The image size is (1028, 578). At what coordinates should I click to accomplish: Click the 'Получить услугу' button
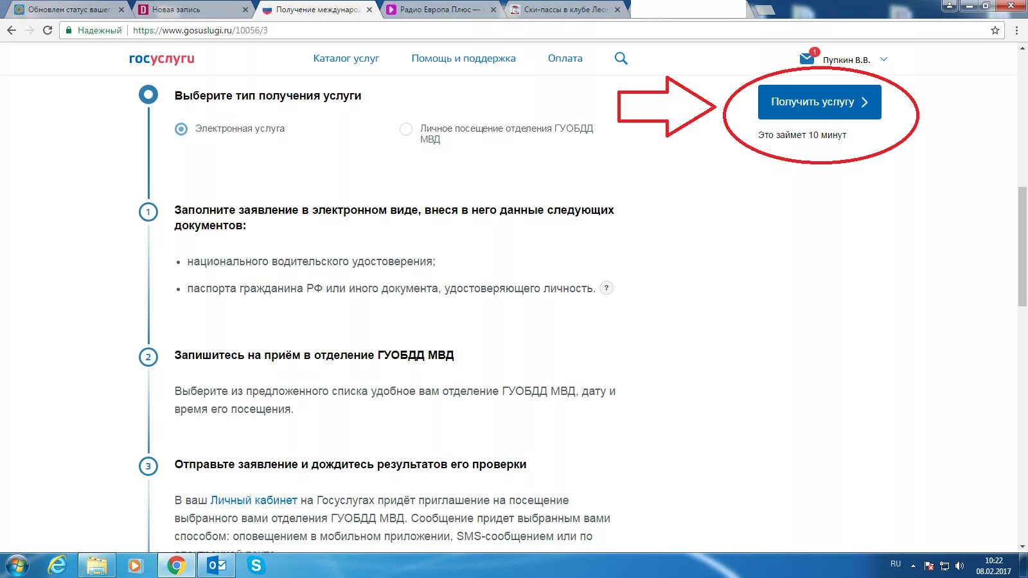(x=819, y=102)
